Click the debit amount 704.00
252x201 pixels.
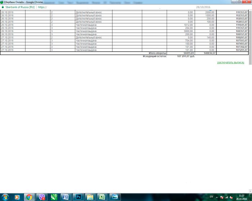tap(189, 41)
